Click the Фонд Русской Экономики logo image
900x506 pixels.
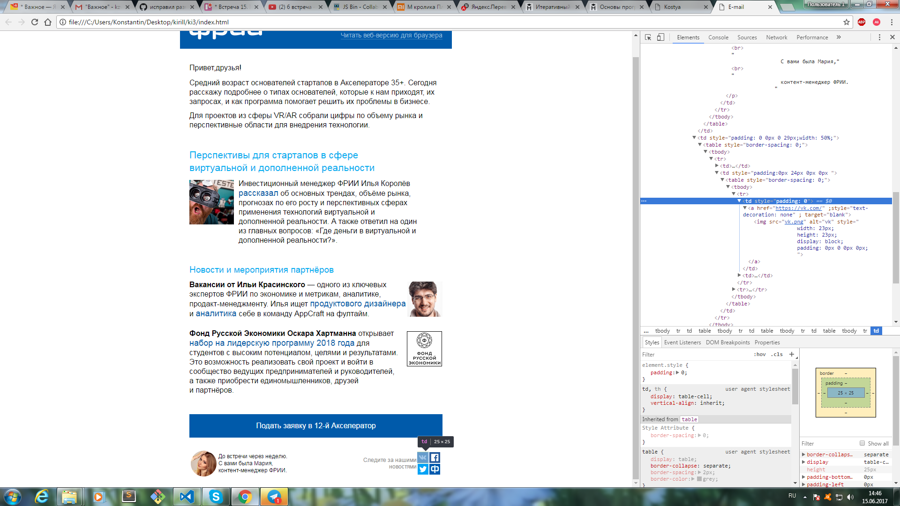pyautogui.click(x=424, y=349)
